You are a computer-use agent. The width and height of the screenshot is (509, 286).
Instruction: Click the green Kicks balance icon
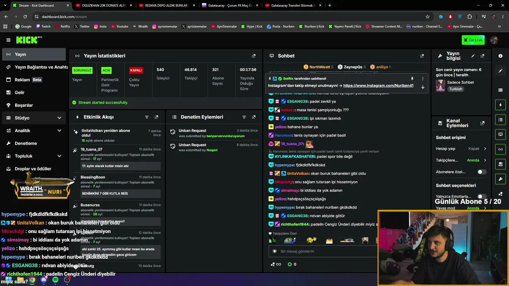click(x=289, y=264)
